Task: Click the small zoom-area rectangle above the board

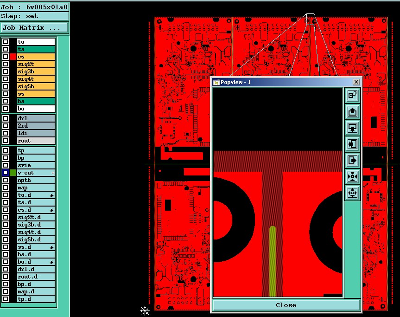Action: click(x=310, y=19)
